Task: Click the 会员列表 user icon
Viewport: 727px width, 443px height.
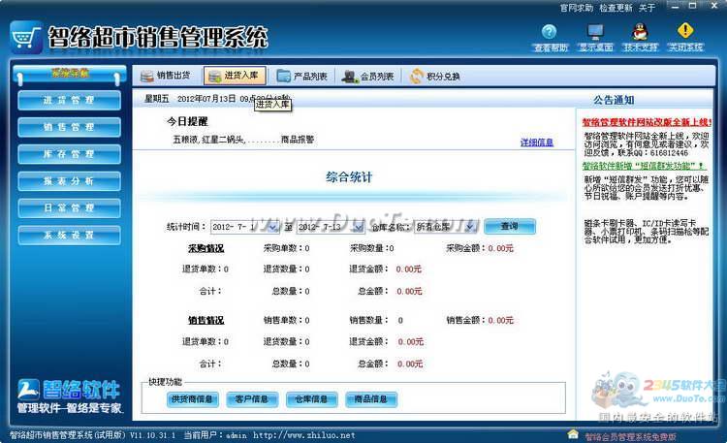Action: point(350,76)
